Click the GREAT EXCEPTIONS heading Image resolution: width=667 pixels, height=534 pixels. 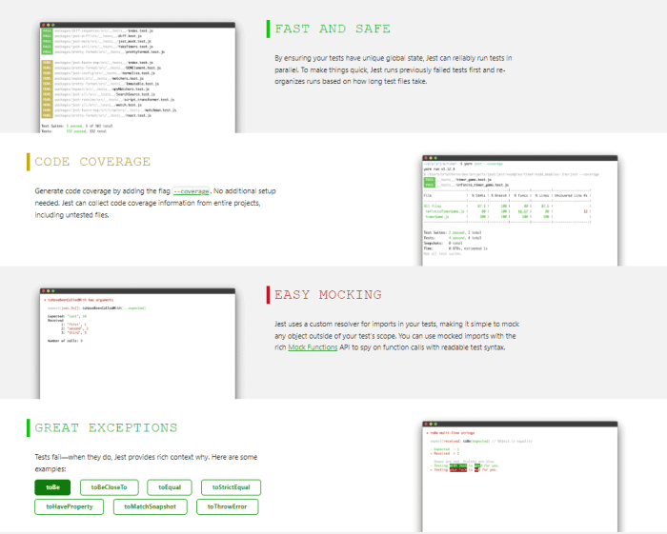tap(106, 427)
